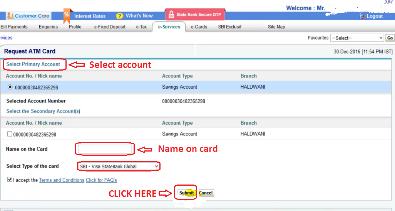Click the What's New question mark icon
The height and width of the screenshot is (211, 395).
tap(119, 16)
